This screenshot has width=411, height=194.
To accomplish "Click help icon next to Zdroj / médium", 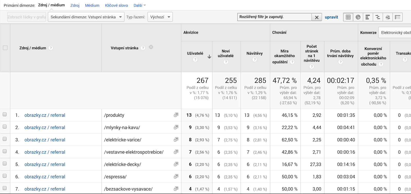I will [x=51, y=48].
